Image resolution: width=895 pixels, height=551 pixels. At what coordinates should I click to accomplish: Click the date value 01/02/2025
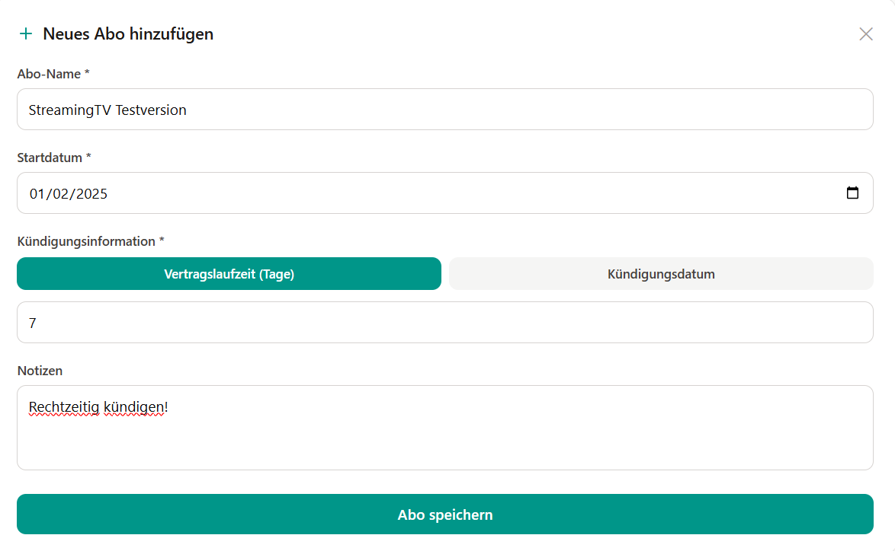tap(69, 193)
